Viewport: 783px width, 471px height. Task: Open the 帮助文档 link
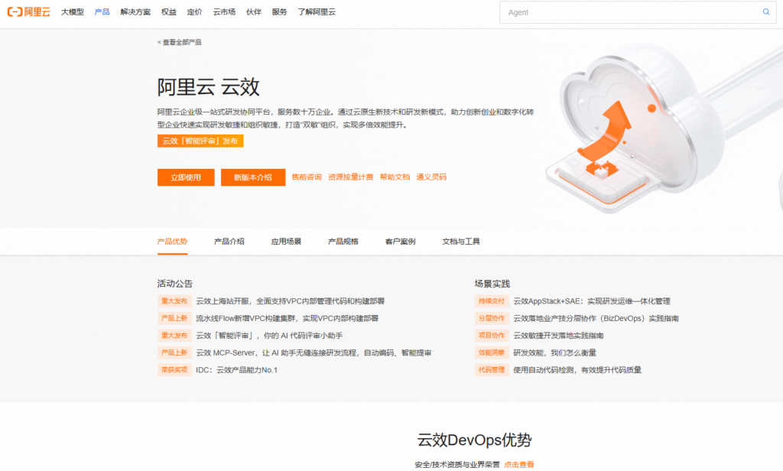[394, 177]
